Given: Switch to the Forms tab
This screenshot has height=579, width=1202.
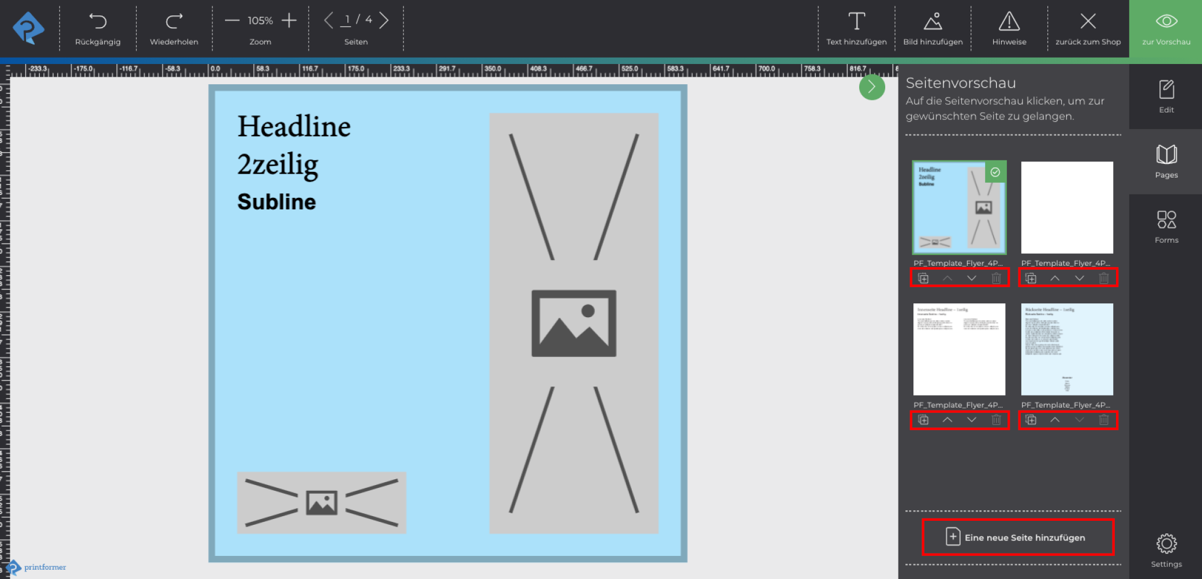Looking at the screenshot, I should coord(1166,227).
